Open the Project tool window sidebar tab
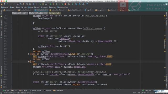 [1, 13]
